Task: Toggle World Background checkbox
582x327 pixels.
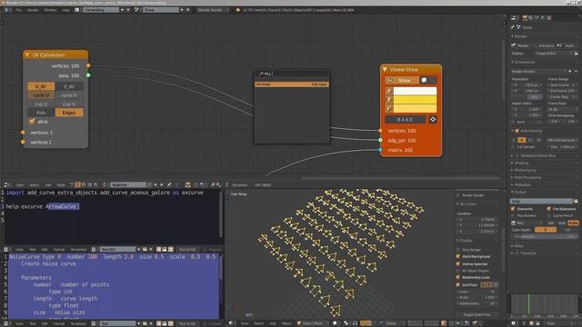Action: click(458, 256)
